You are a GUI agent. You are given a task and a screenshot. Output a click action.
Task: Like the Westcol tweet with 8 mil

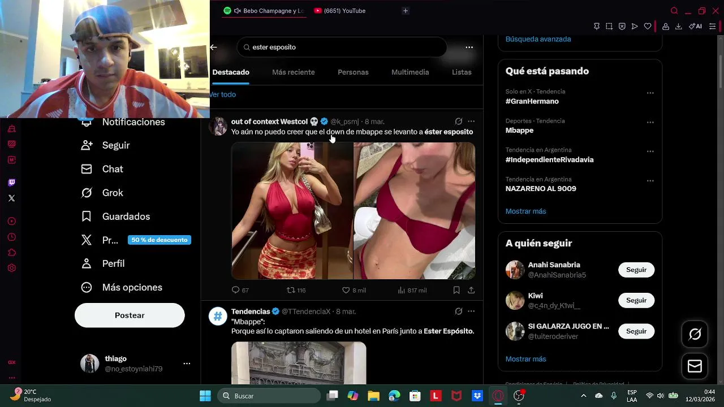click(354, 290)
